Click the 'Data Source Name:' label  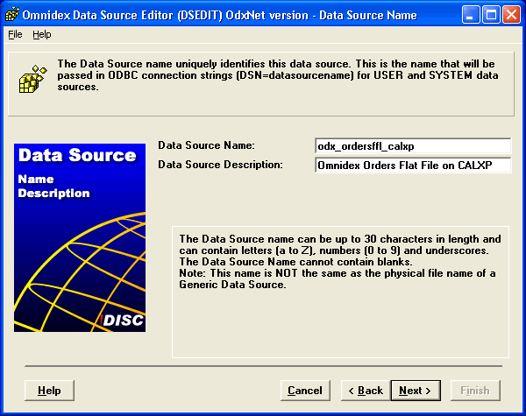[x=206, y=145]
